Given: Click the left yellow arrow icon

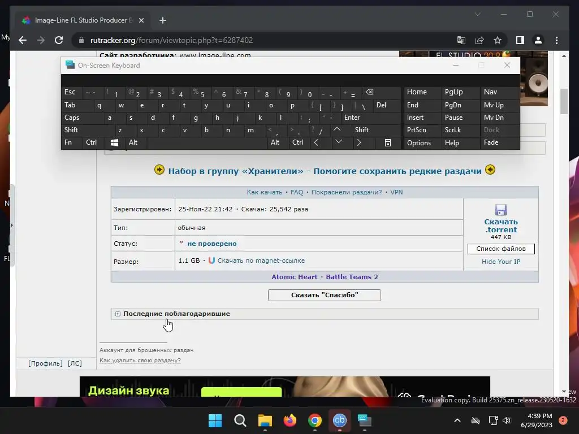Looking at the screenshot, I should 159,170.
